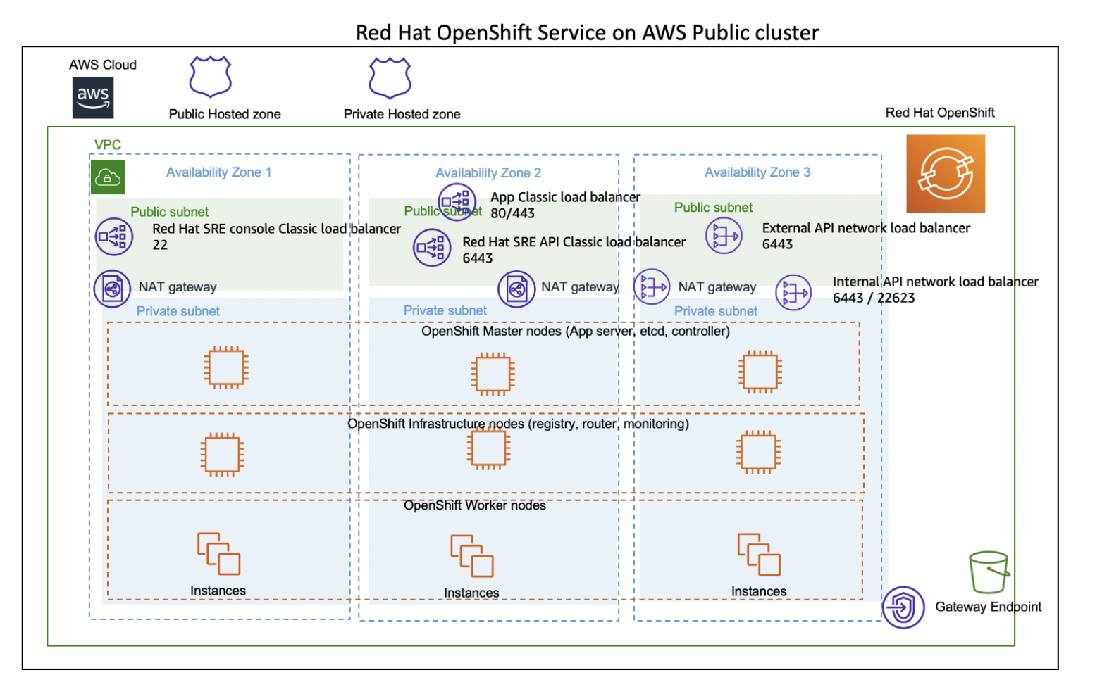This screenshot has width=1102, height=694.
Task: Click the 80/443 port label
Action: [x=513, y=213]
